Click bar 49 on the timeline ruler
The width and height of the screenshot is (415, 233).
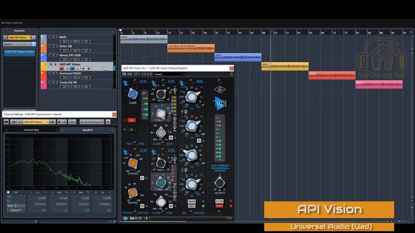[x=264, y=32]
